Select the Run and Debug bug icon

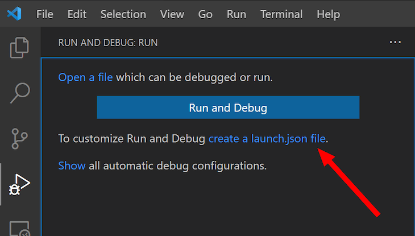pos(20,184)
